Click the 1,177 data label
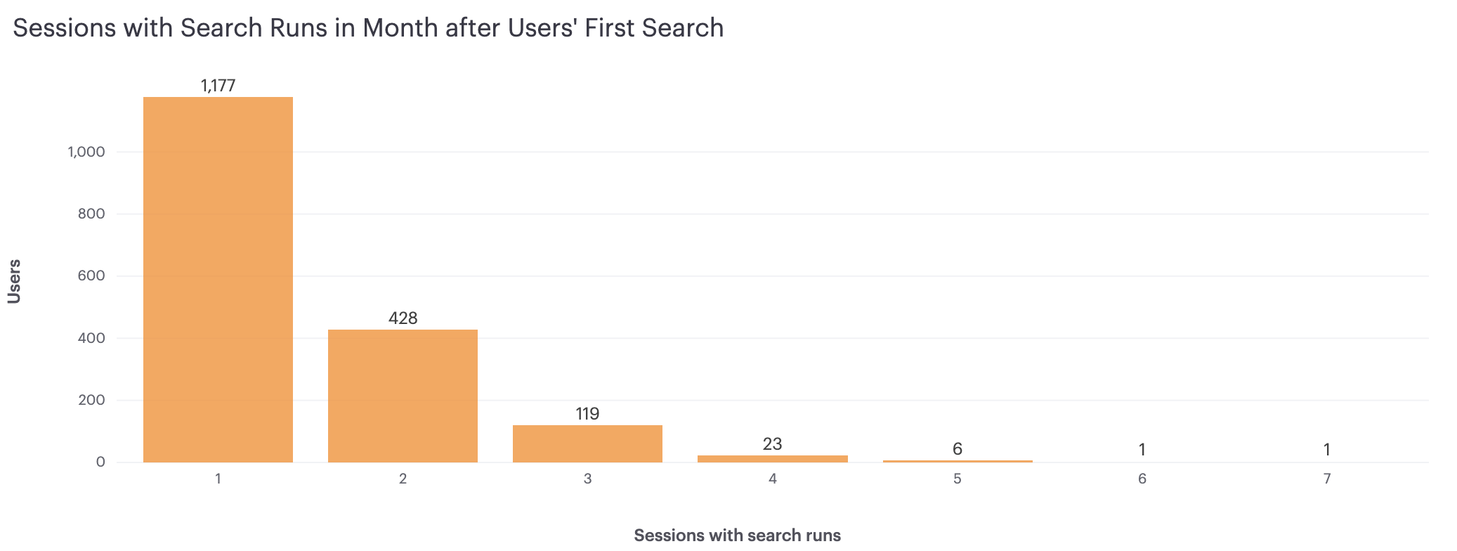This screenshot has height=551, width=1457. click(x=218, y=86)
